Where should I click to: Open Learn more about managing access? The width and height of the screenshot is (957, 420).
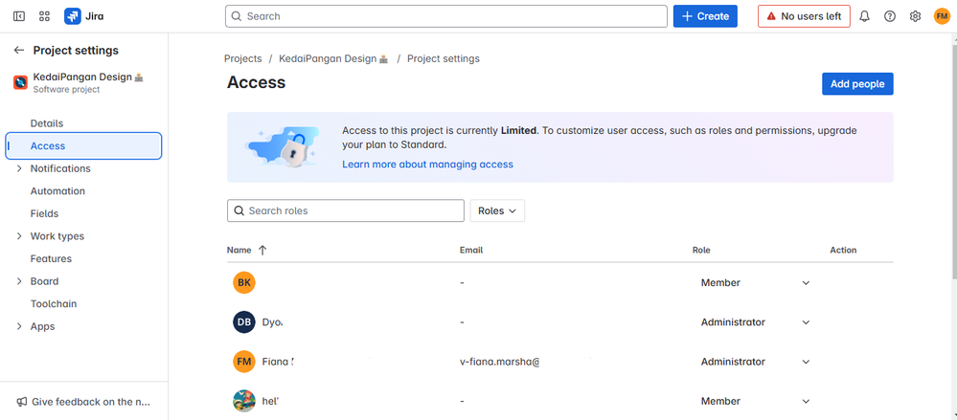tap(427, 165)
